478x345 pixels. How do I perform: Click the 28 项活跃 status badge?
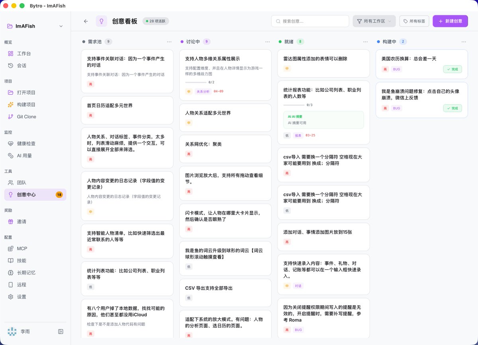[x=156, y=21]
